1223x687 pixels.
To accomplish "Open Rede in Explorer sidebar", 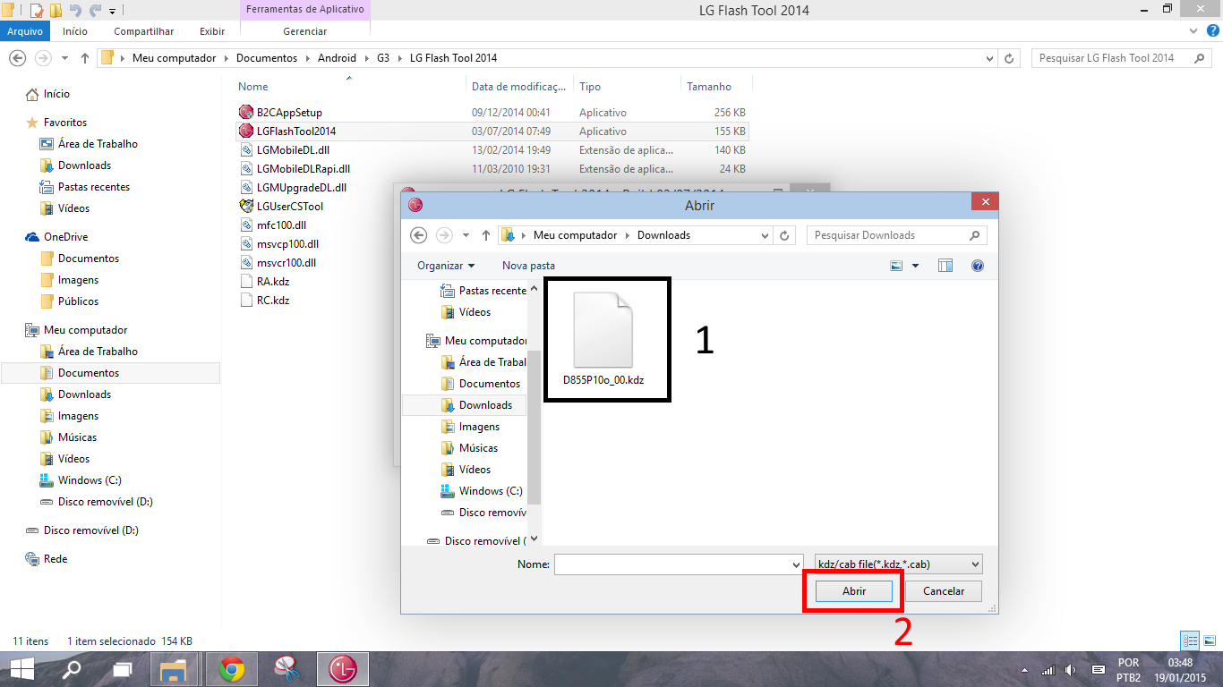I will [x=56, y=559].
